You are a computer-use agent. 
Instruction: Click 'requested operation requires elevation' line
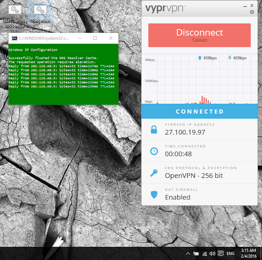click(52, 62)
